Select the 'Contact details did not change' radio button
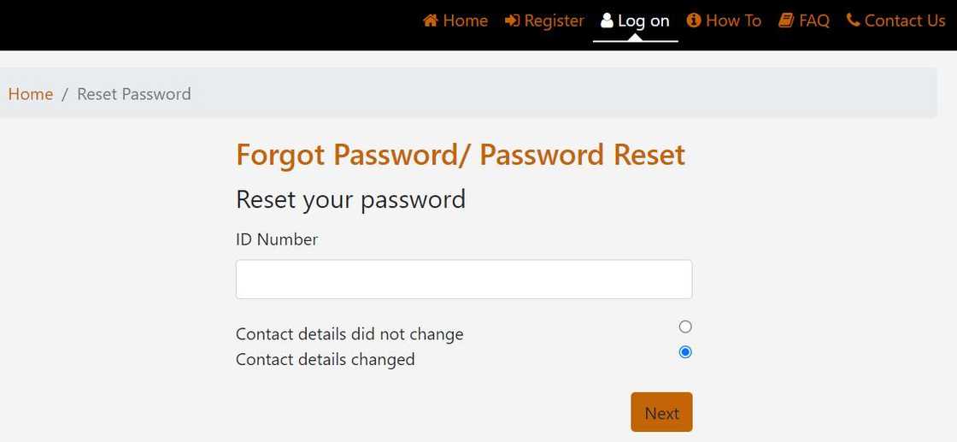The height and width of the screenshot is (442, 957). pyautogui.click(x=685, y=327)
